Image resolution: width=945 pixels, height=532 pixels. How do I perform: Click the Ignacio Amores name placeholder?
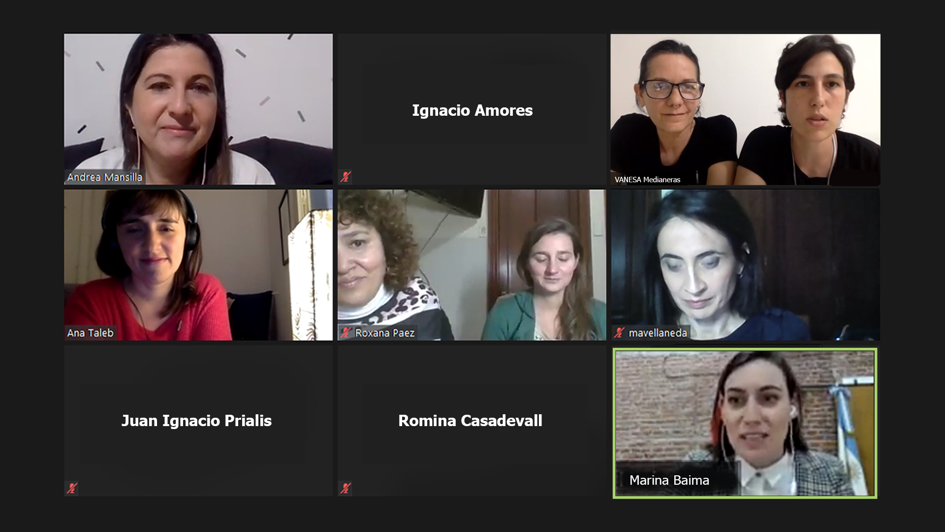click(x=472, y=110)
